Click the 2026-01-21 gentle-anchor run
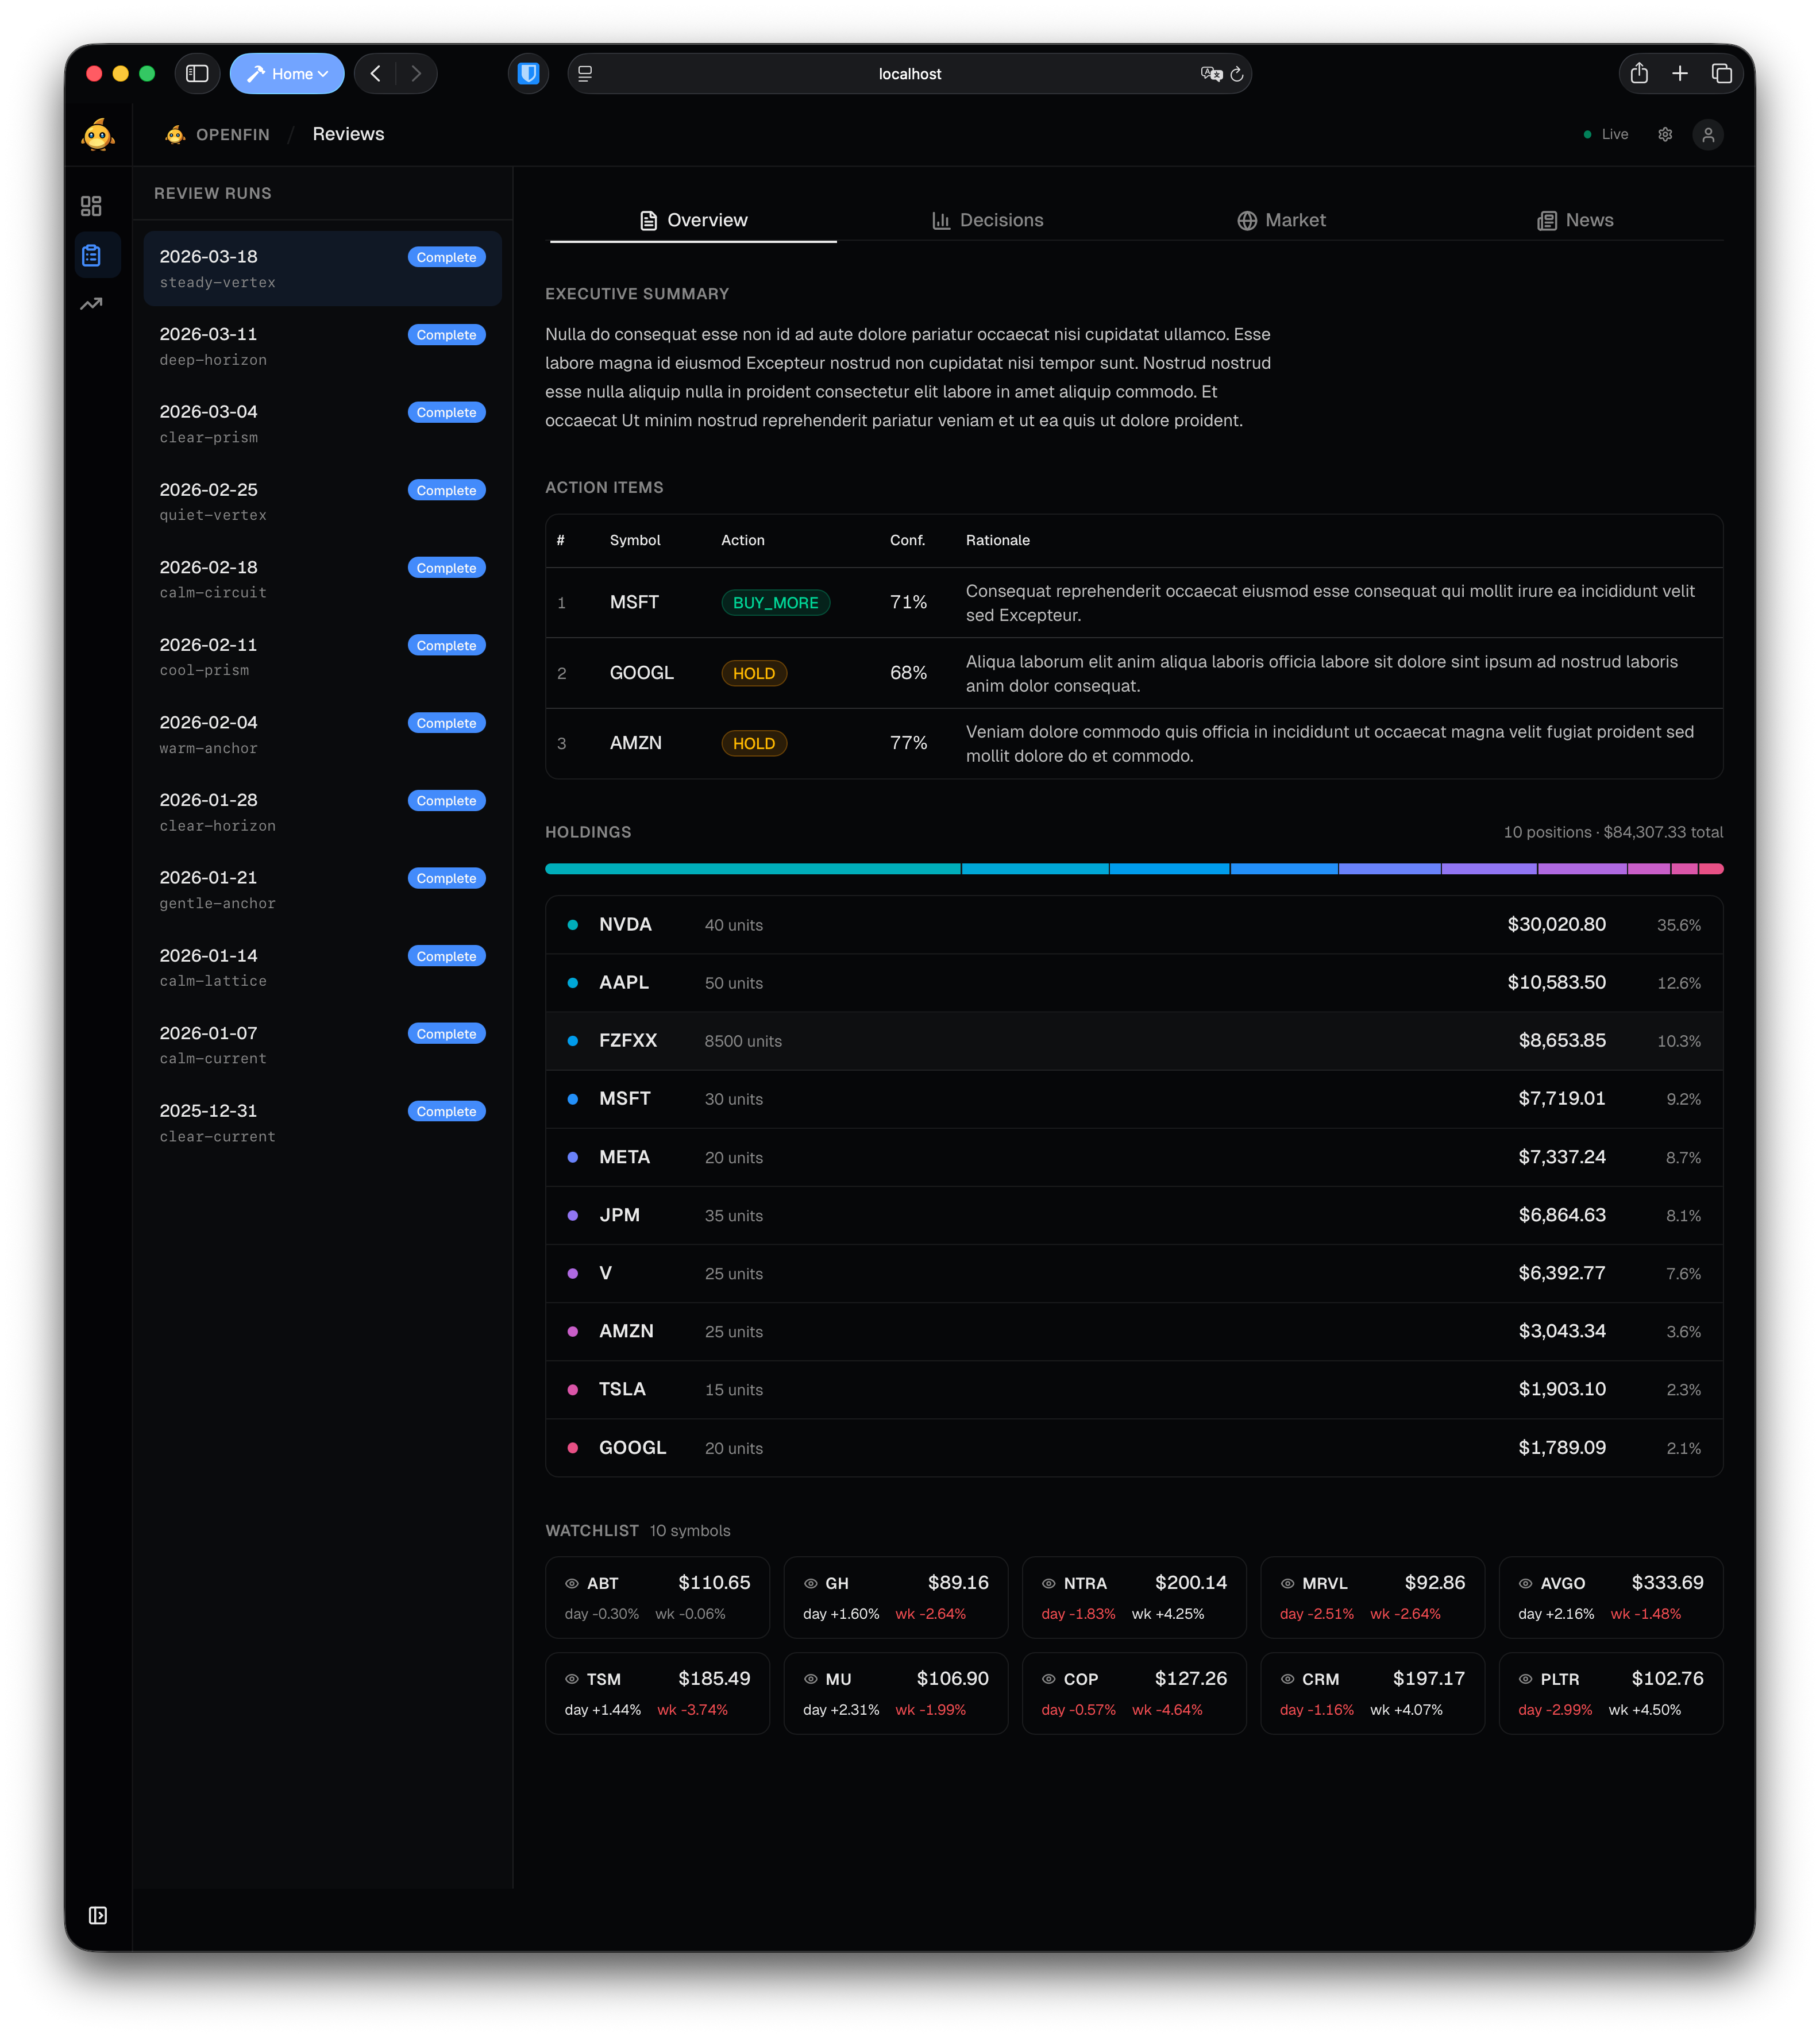 322,890
